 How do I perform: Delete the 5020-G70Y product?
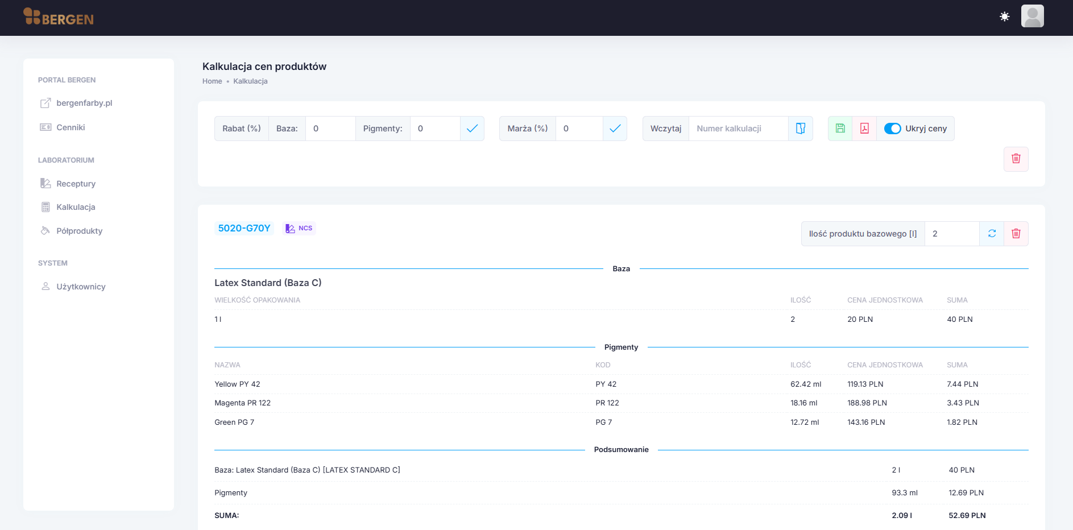(x=1016, y=234)
